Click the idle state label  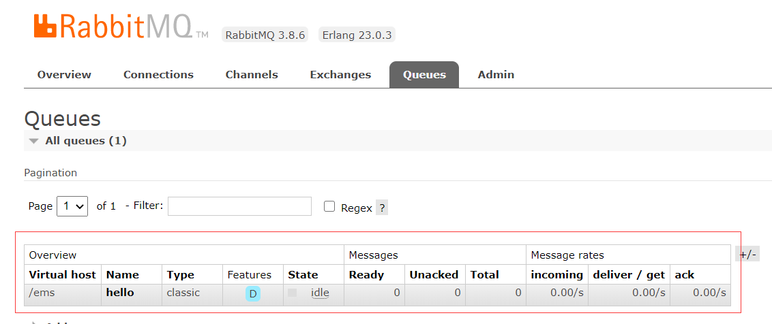pyautogui.click(x=320, y=293)
